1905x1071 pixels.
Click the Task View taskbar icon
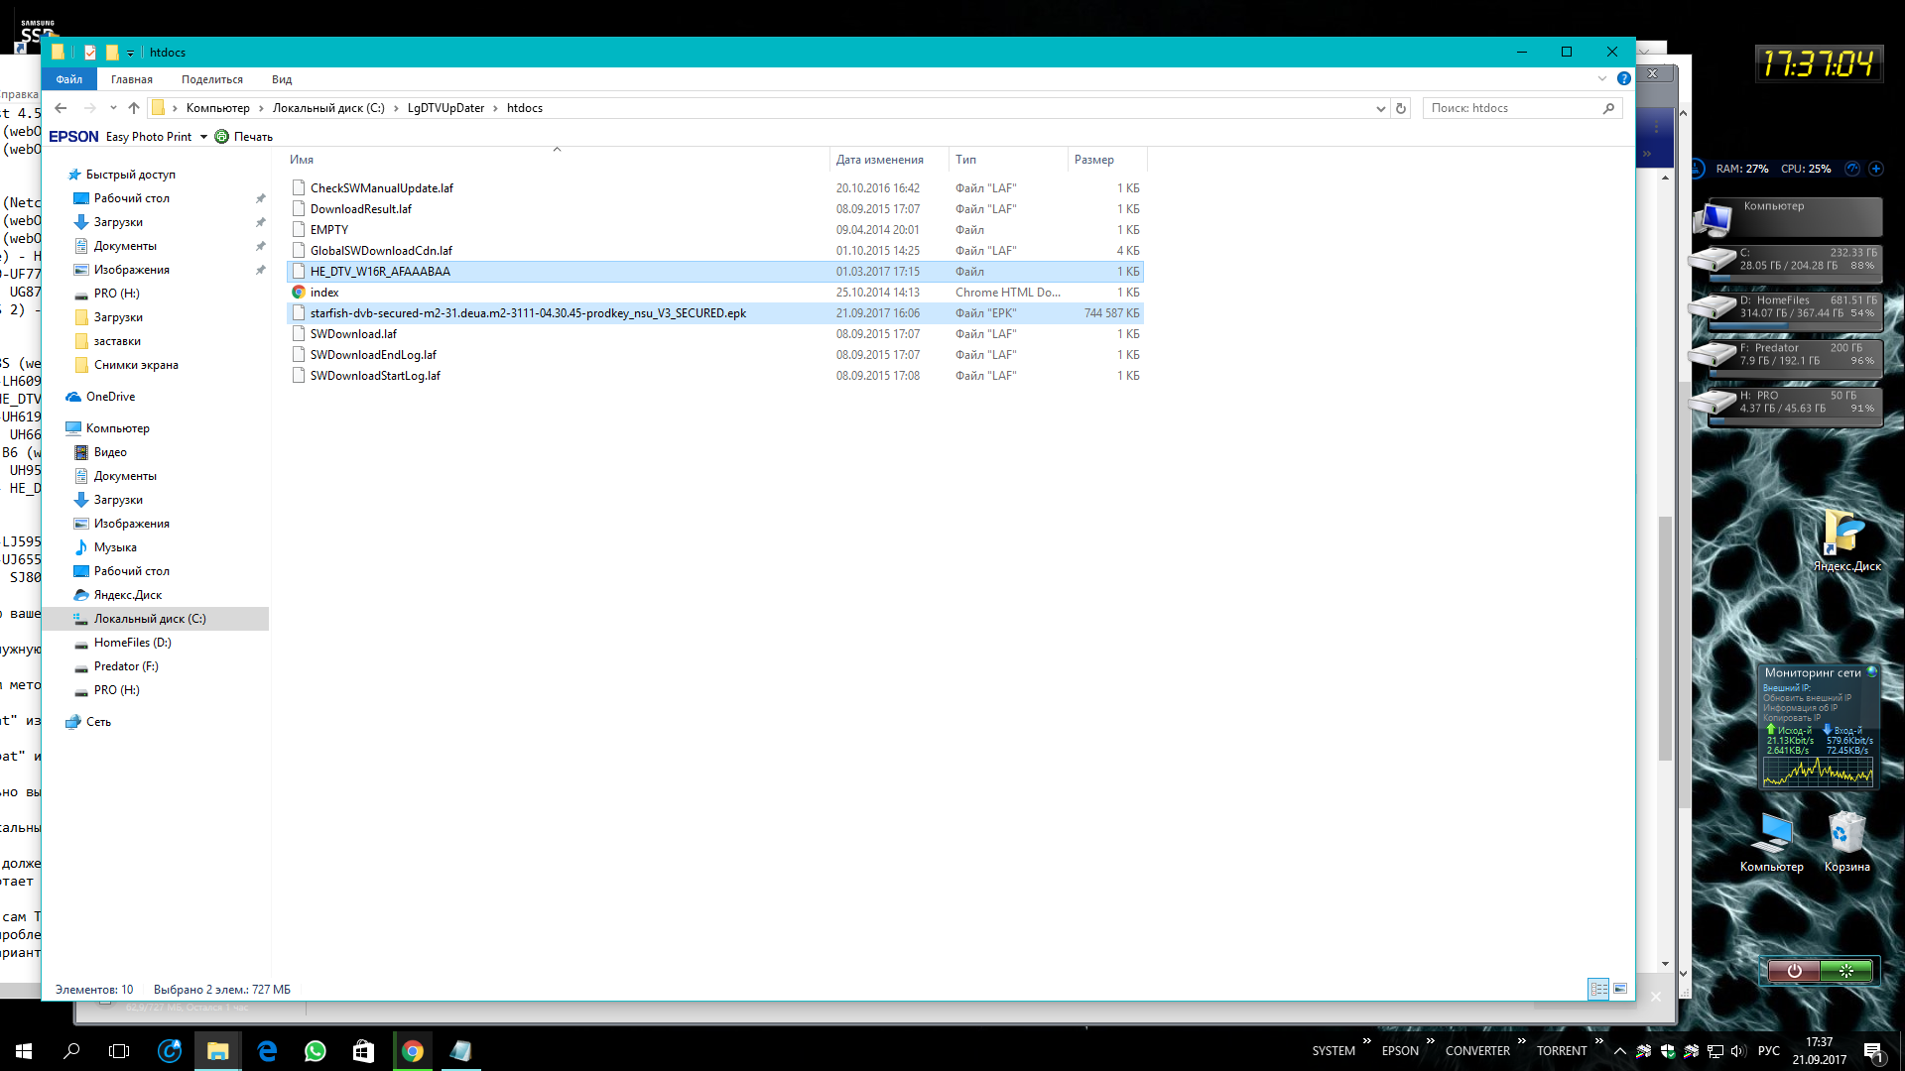(119, 1051)
